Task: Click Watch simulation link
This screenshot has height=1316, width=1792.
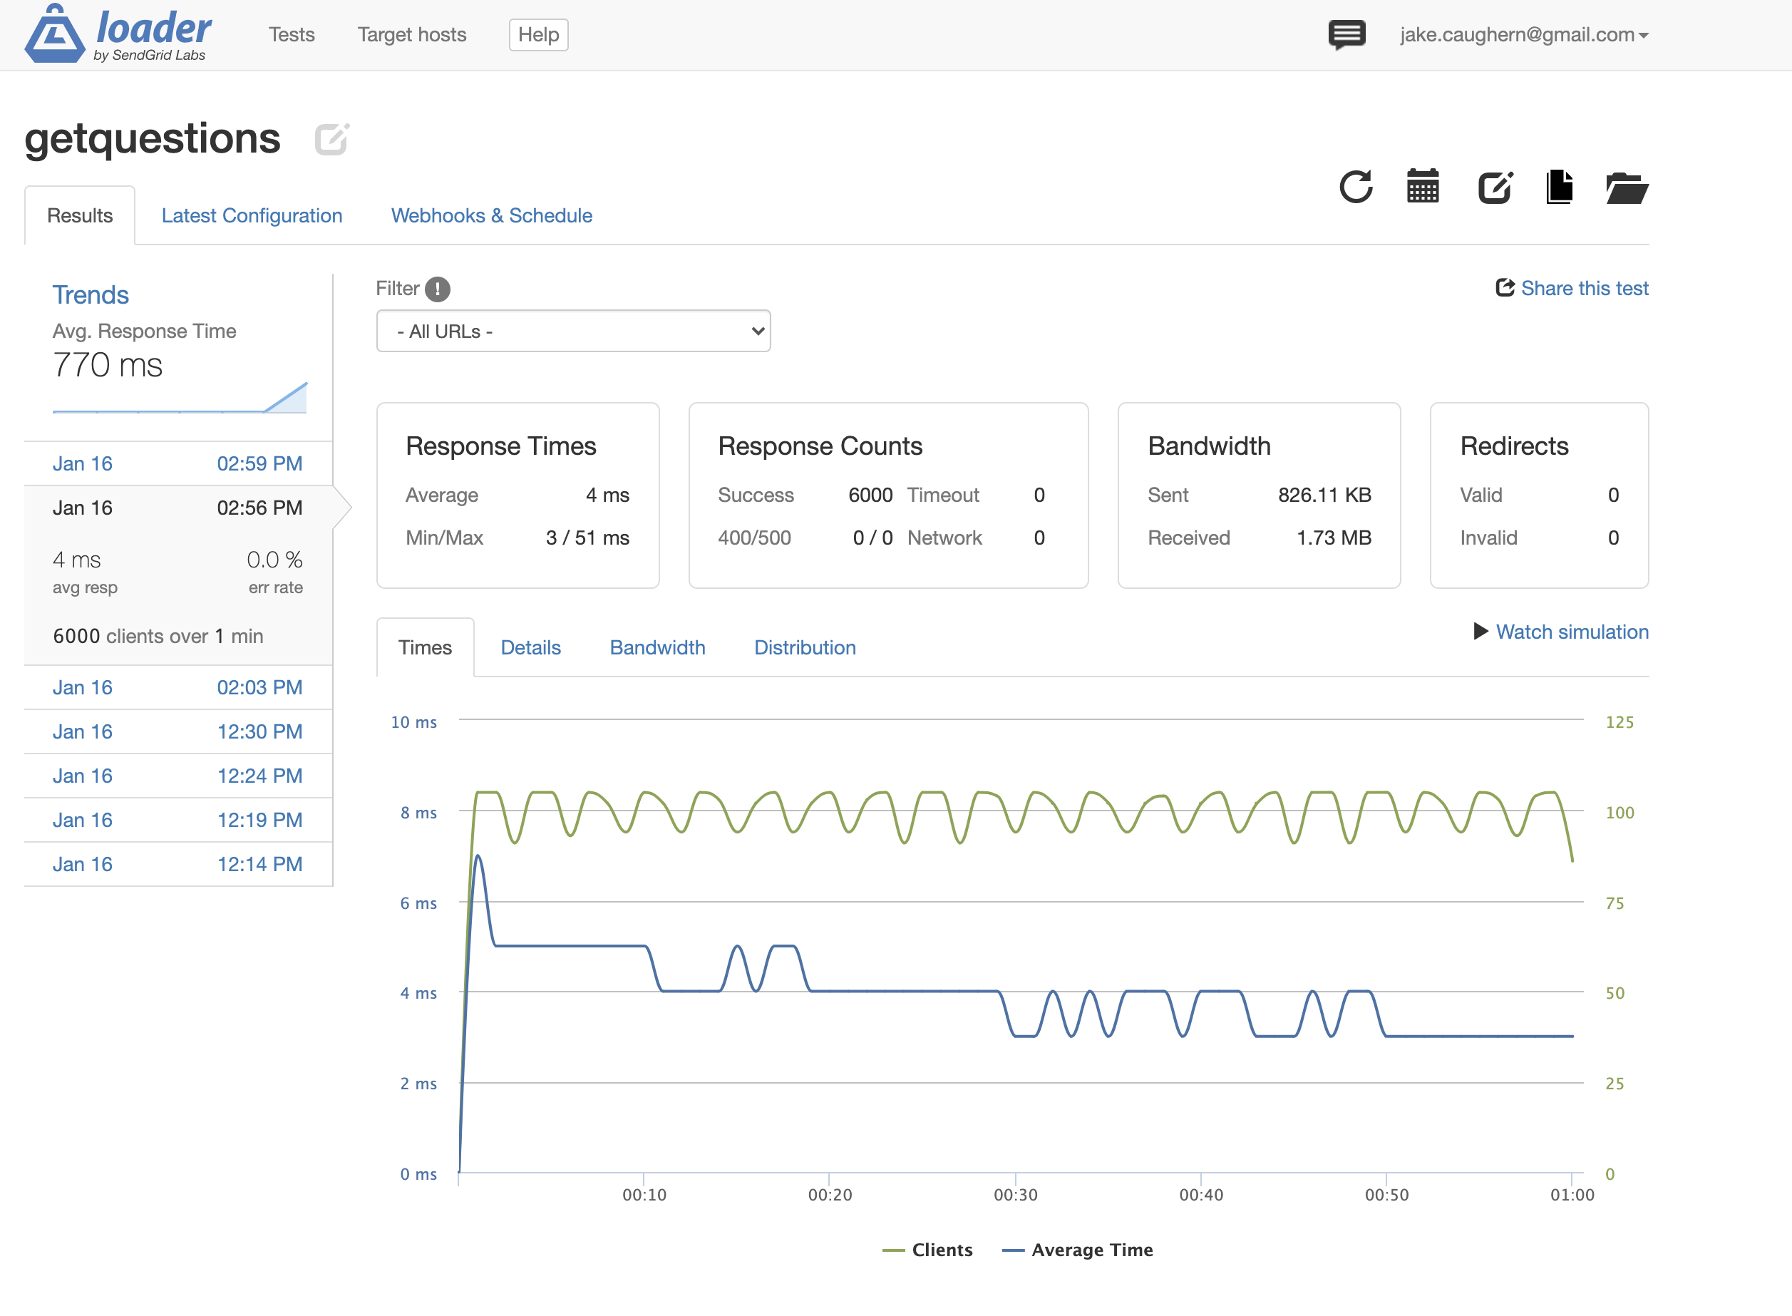Action: point(1571,632)
